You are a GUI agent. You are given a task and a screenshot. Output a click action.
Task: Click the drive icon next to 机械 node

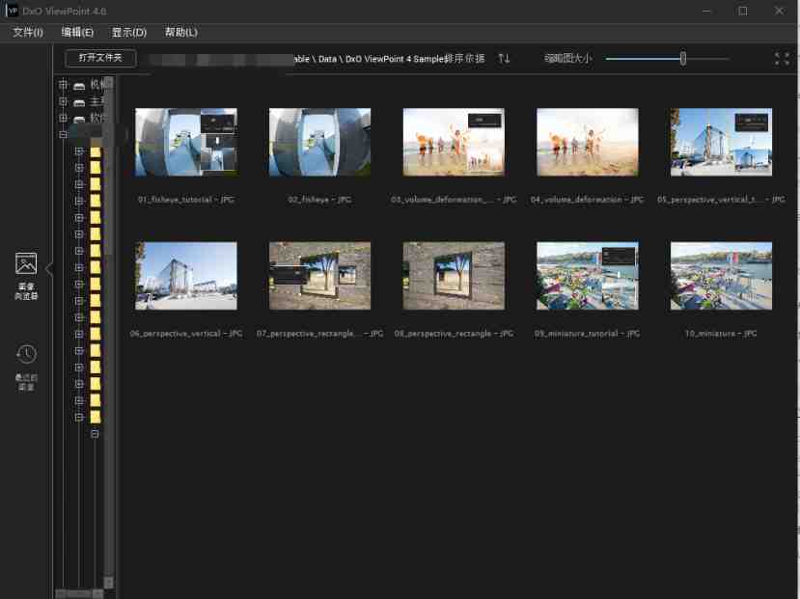(x=78, y=85)
